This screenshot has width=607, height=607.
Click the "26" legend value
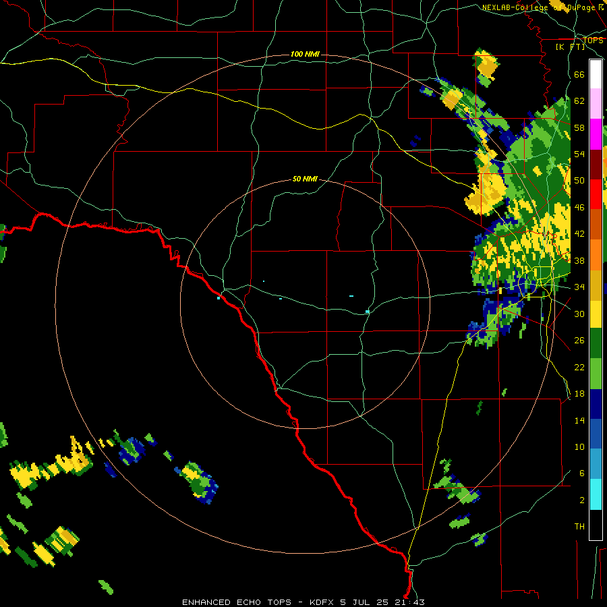pyautogui.click(x=579, y=341)
